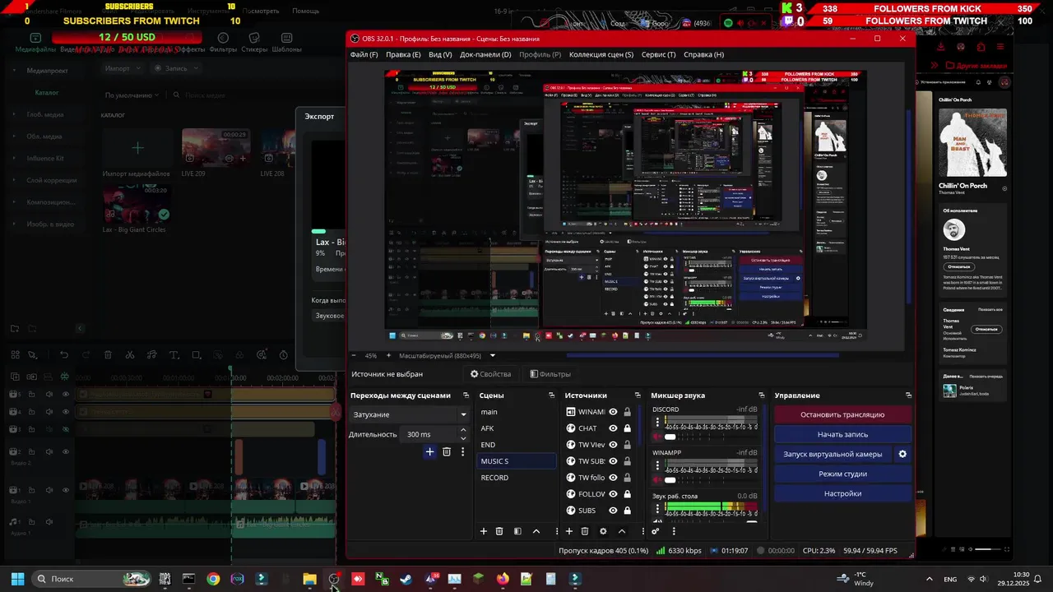Expand Импорт dropdown in Filmora

point(137,68)
